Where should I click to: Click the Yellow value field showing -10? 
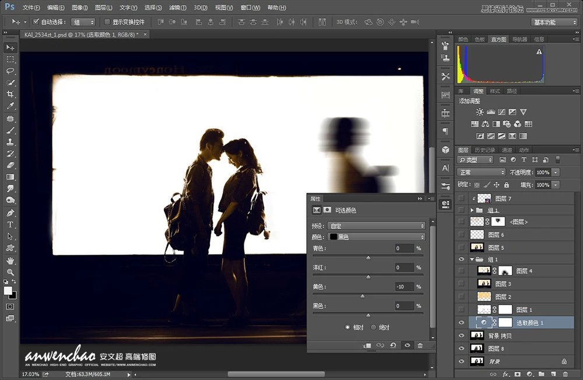[405, 287]
